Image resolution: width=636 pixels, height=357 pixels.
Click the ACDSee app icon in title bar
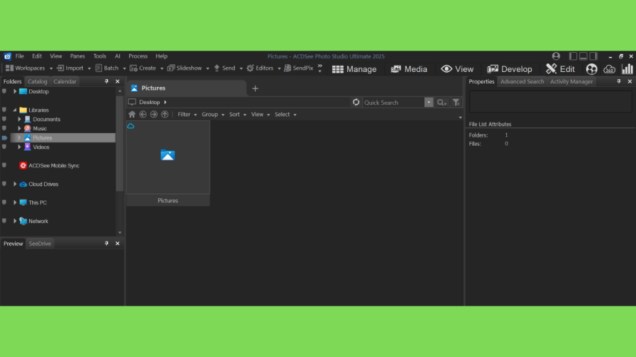[7, 56]
